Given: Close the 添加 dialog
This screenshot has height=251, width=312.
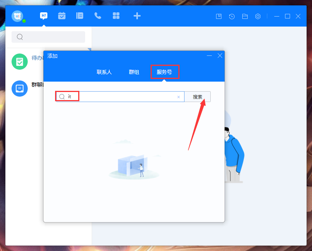Looking at the screenshot, I should tap(220, 56).
